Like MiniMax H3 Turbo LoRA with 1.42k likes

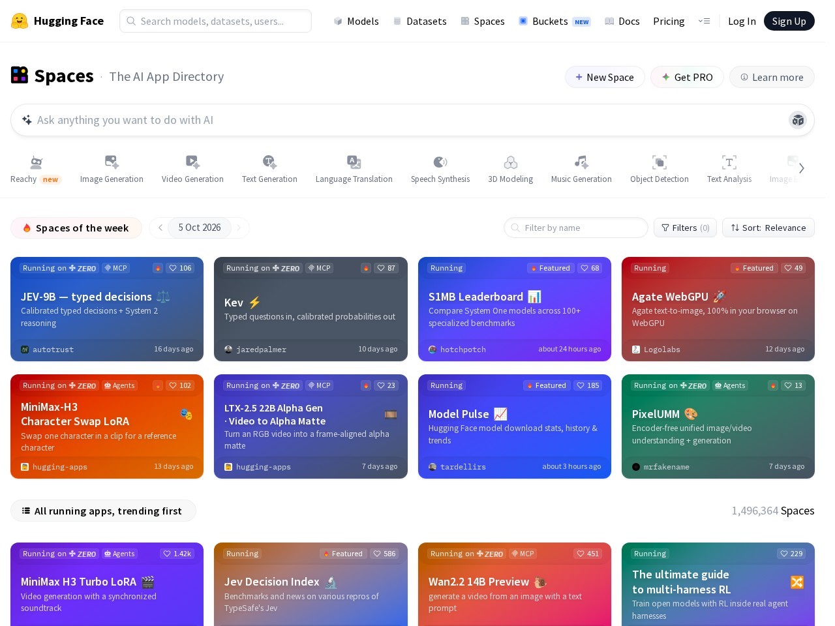tap(177, 554)
